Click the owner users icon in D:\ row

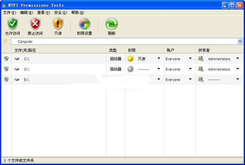201,69
